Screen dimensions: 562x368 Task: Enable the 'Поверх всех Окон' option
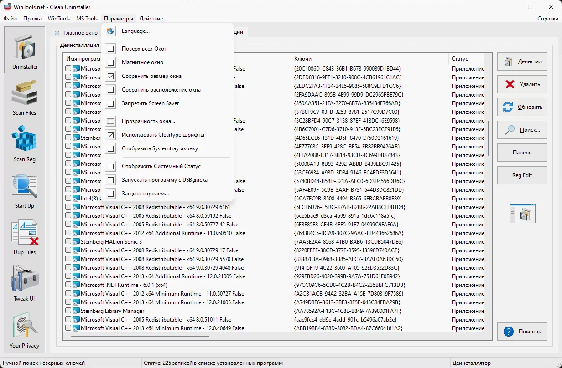pos(110,49)
